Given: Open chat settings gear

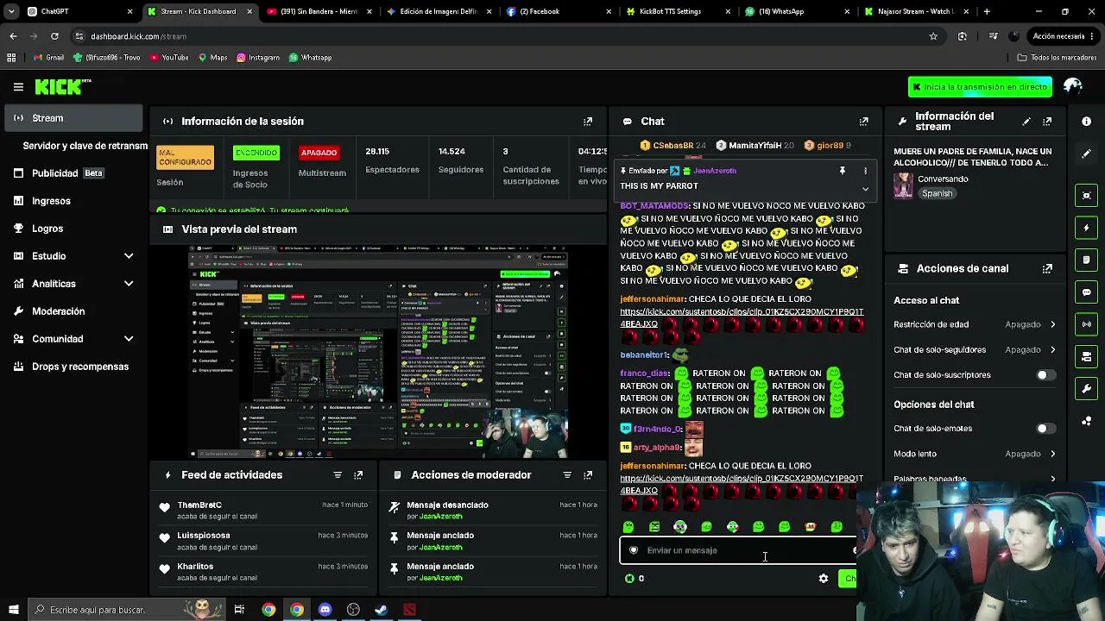Looking at the screenshot, I should point(824,579).
